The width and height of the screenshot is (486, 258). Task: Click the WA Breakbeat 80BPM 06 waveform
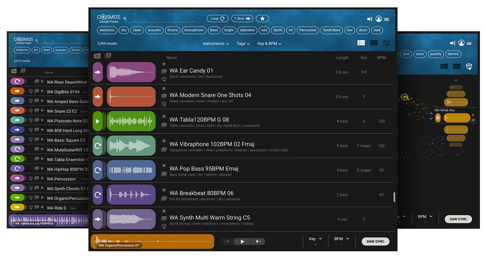pyautogui.click(x=131, y=195)
